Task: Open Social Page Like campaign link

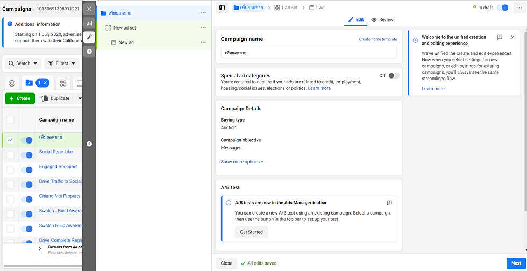Action: 56,152
